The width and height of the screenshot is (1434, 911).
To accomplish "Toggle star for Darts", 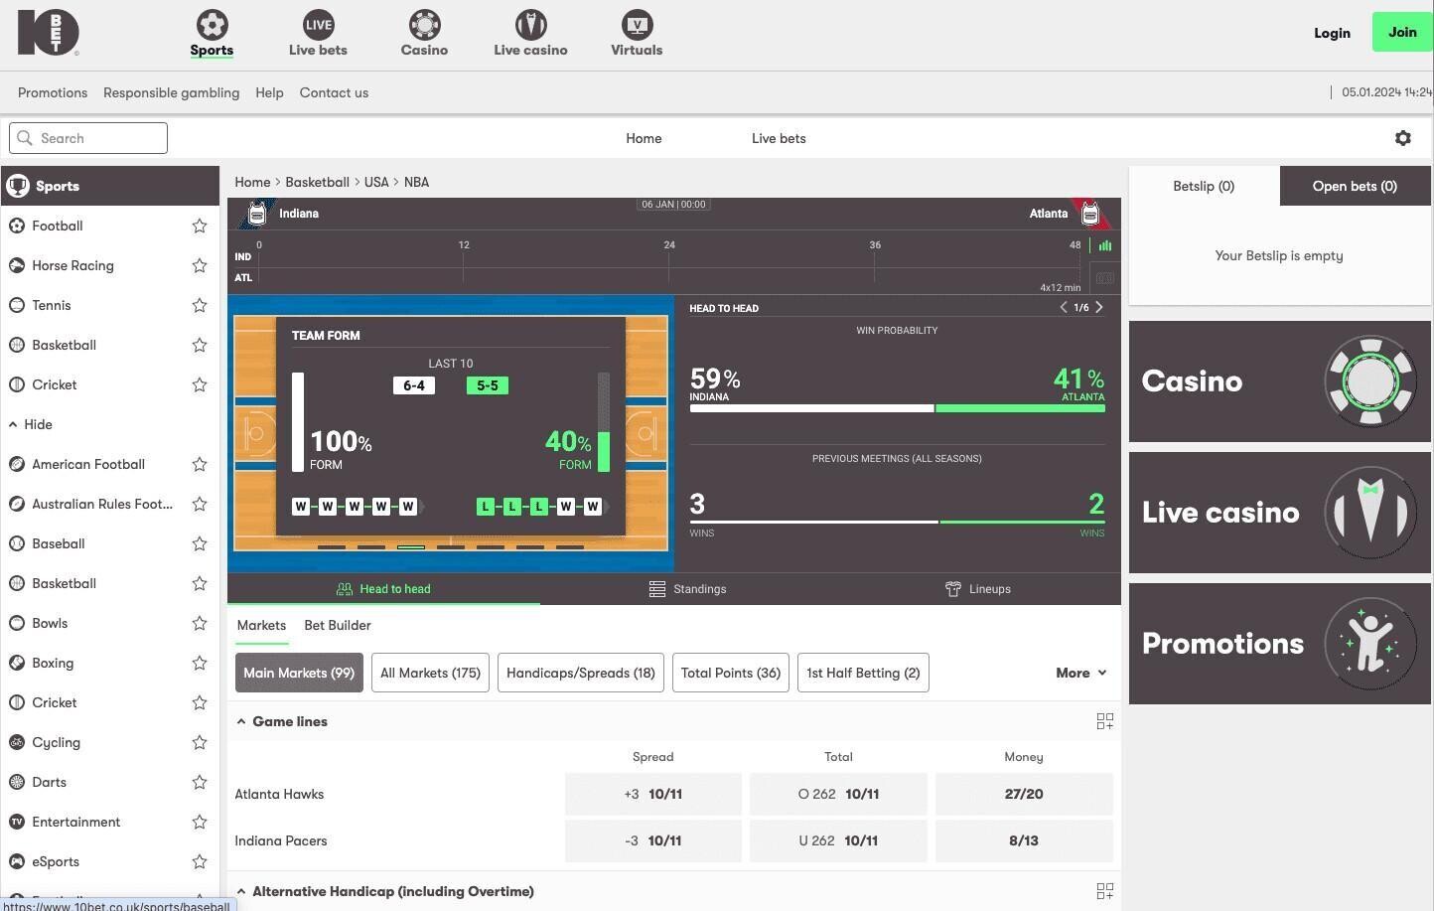I will point(200,782).
